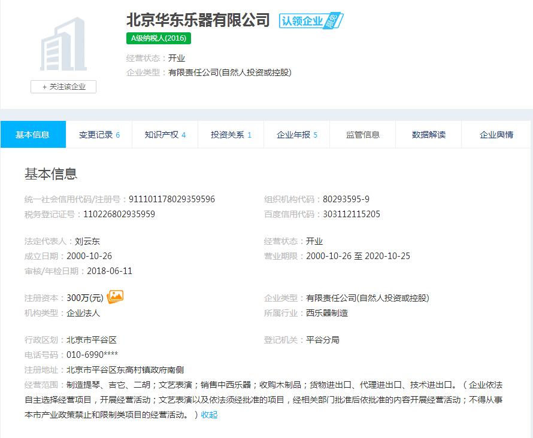This screenshot has width=533, height=438.
Task: Open the registered capital image icon
Action: tap(115, 297)
